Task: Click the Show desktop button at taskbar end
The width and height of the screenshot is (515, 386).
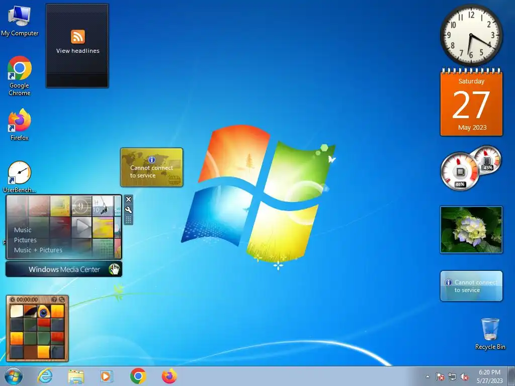Action: click(511, 376)
